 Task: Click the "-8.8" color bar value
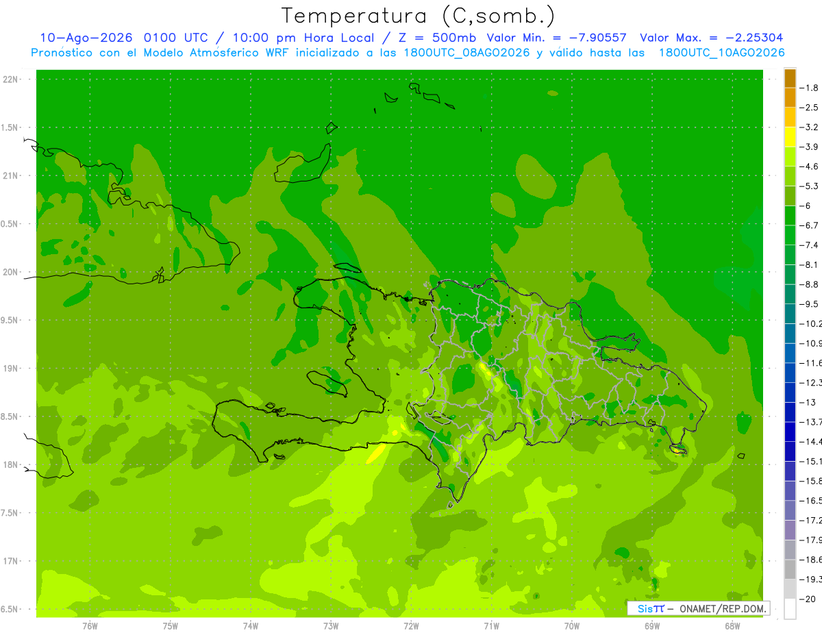809,284
